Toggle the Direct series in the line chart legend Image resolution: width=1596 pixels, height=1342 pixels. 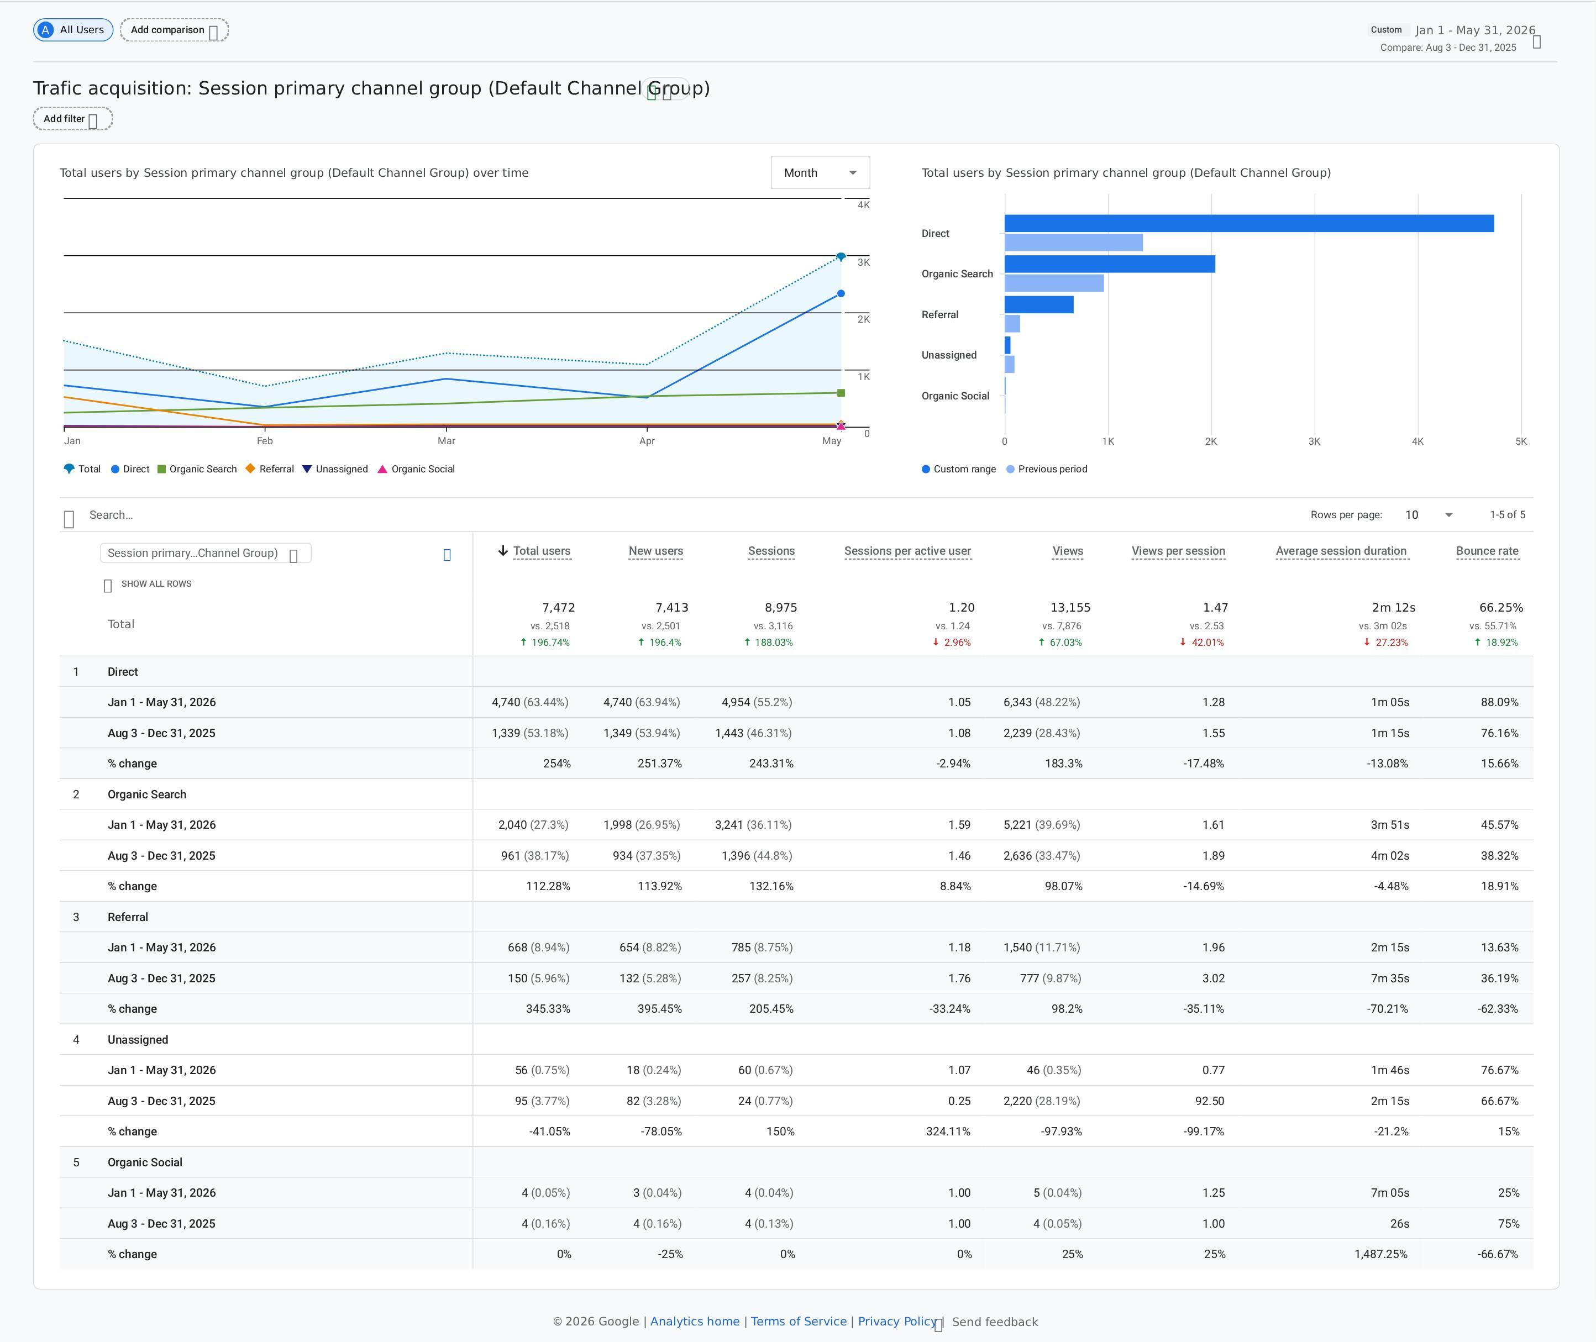pos(130,470)
